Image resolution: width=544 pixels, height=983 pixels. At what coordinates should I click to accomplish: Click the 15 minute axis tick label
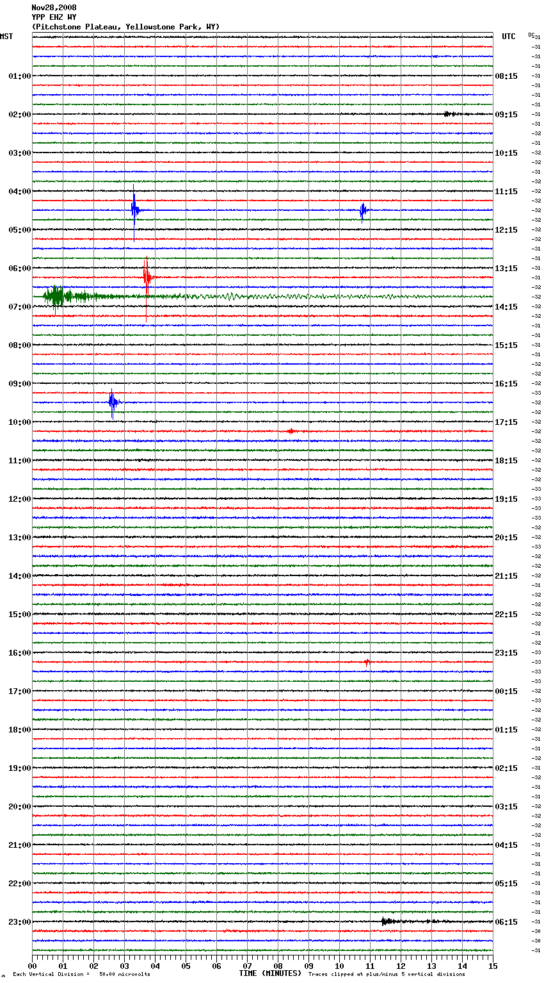tap(493, 966)
